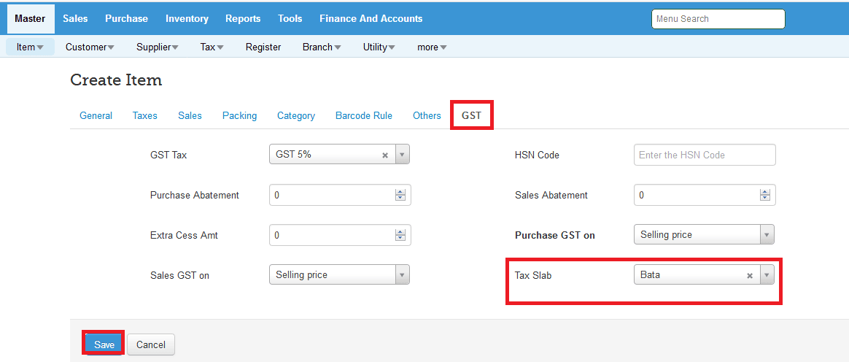849x362 pixels.
Task: Expand the Purchase GST on dropdown
Action: pyautogui.click(x=767, y=235)
